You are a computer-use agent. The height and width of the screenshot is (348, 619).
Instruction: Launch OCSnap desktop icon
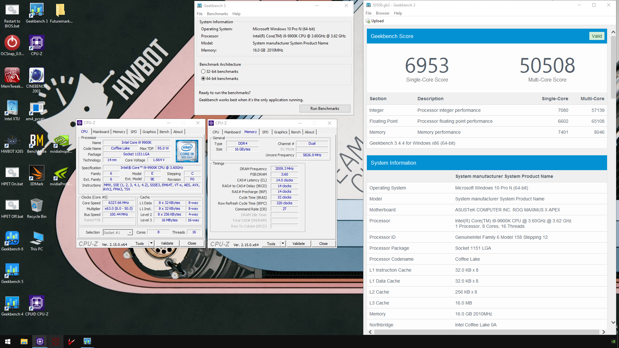[x=12, y=45]
